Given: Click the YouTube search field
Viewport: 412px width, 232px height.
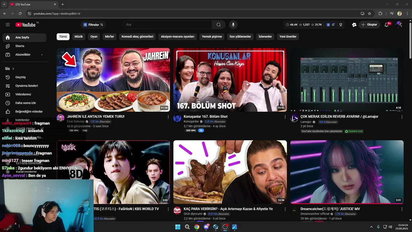Looking at the screenshot, I should pos(167,25).
